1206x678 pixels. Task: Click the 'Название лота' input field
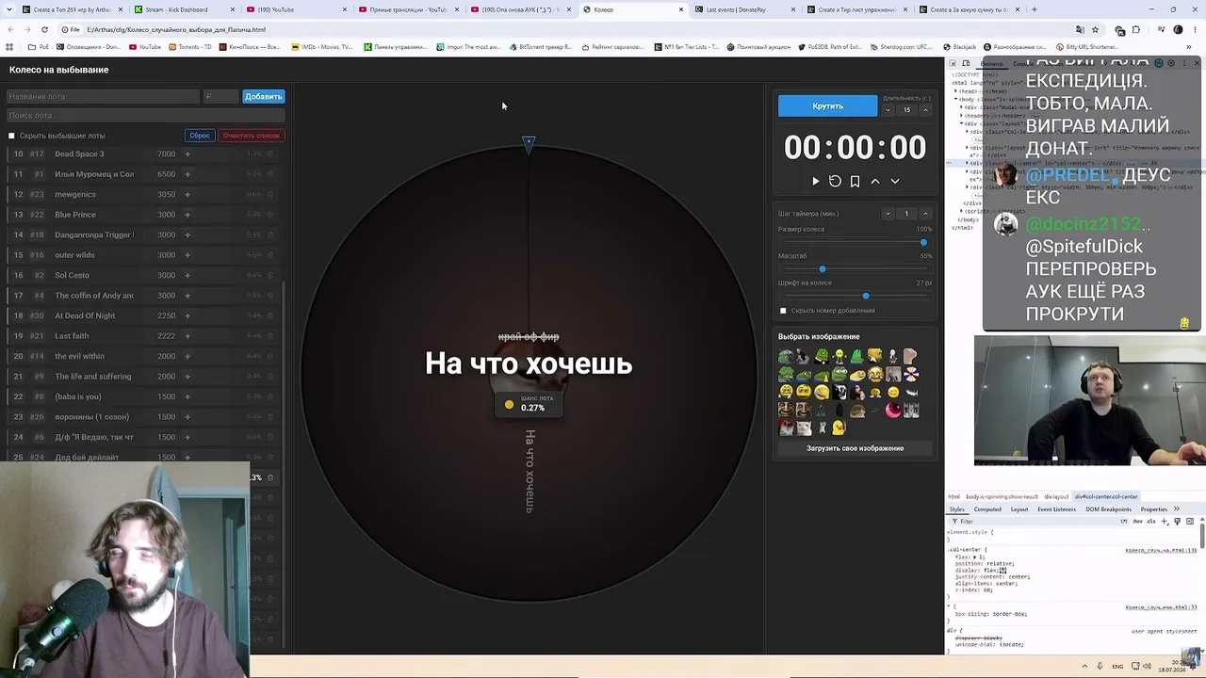click(x=103, y=96)
